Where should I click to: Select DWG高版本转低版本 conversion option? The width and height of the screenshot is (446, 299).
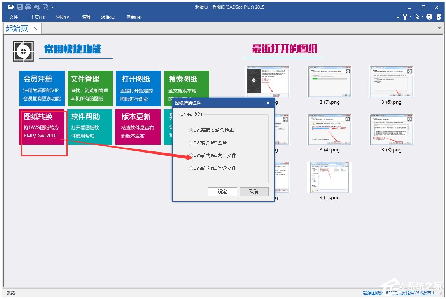(x=191, y=130)
